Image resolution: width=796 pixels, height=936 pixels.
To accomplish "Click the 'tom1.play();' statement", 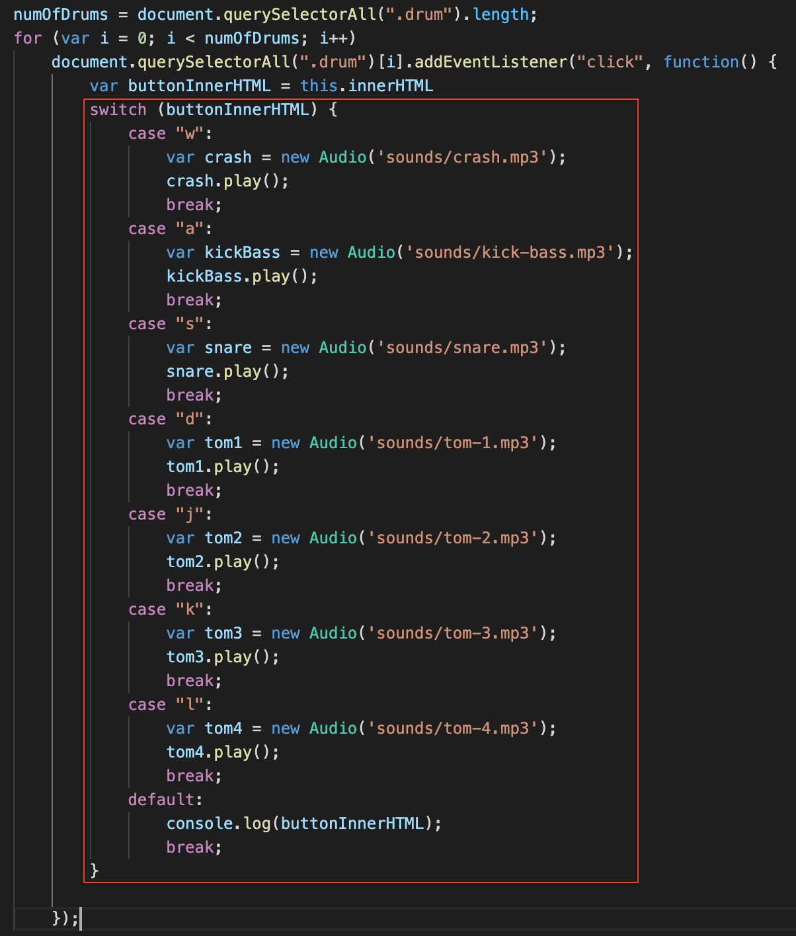I will tap(223, 467).
